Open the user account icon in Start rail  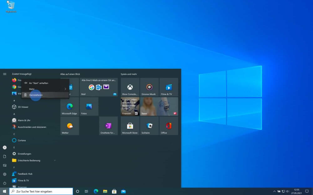pos(5,148)
